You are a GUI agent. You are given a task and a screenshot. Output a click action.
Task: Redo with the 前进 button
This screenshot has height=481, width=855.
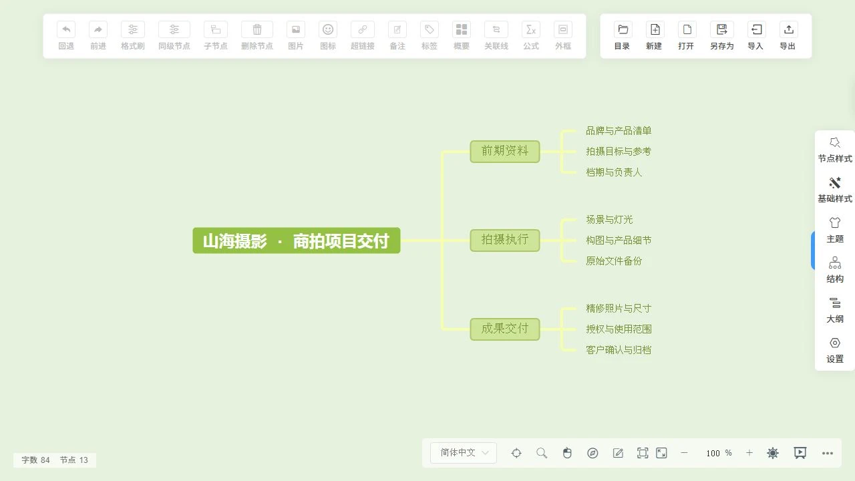click(x=98, y=36)
